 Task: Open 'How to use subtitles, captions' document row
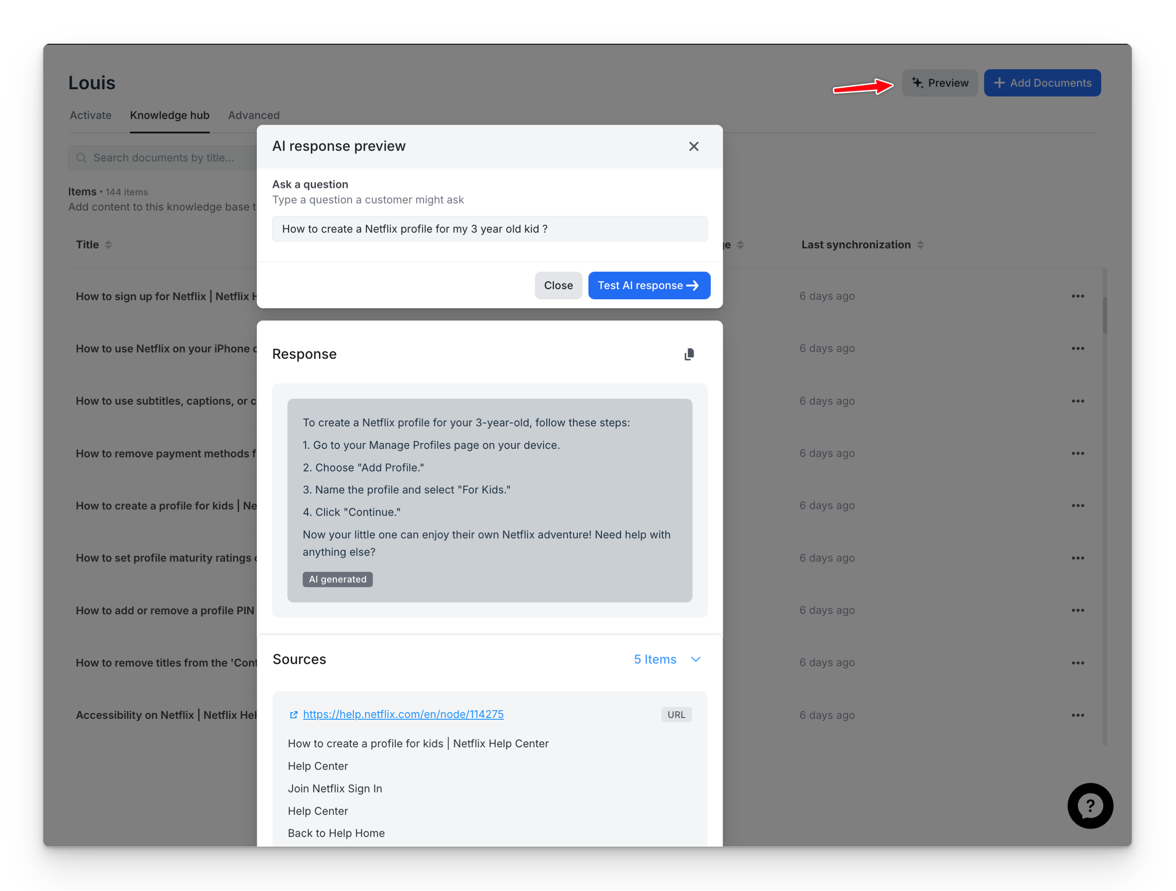tap(166, 401)
